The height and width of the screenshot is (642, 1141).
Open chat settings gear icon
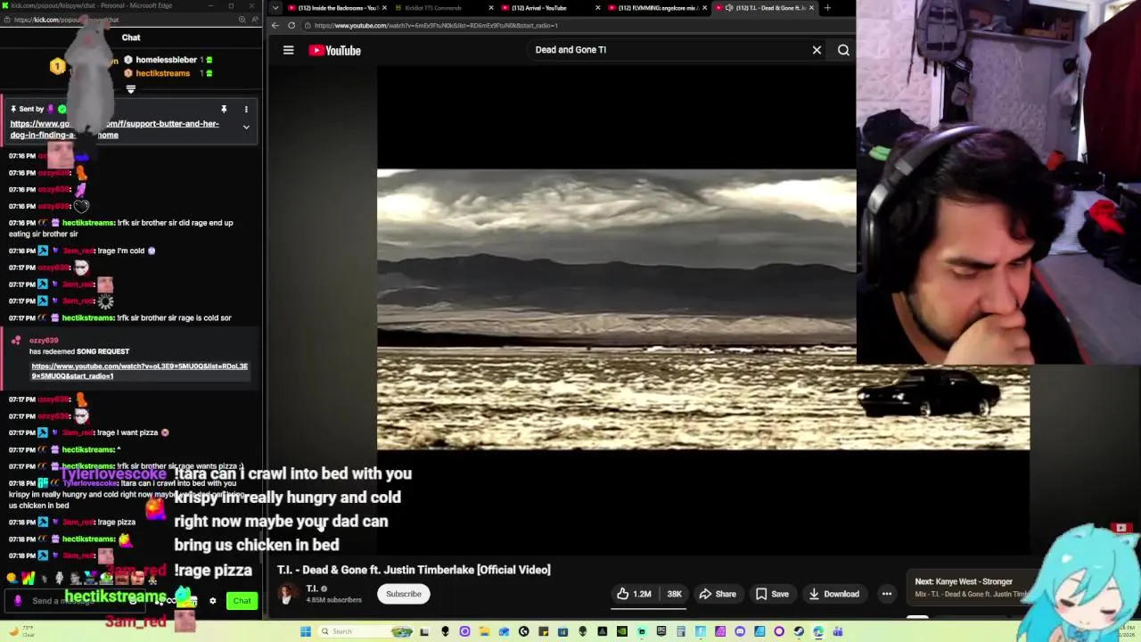pyautogui.click(x=212, y=601)
